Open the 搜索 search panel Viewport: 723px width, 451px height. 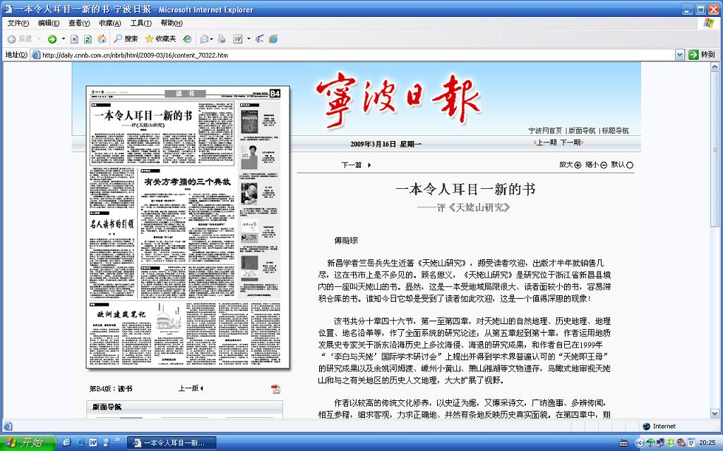126,39
